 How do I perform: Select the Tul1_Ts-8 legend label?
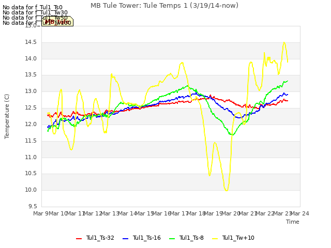191,238
